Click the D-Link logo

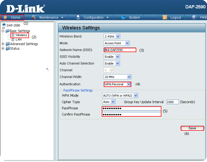[x=26, y=9]
